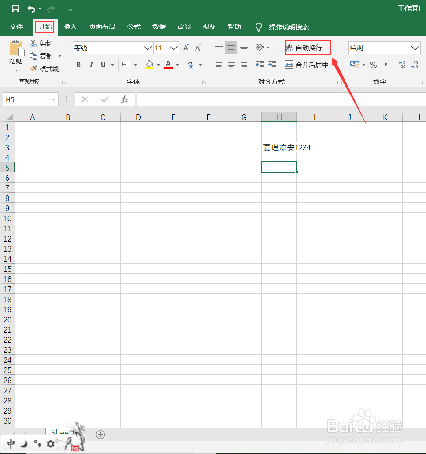Click the Undo arrow in quick access toolbar
426x454 pixels.
click(30, 9)
